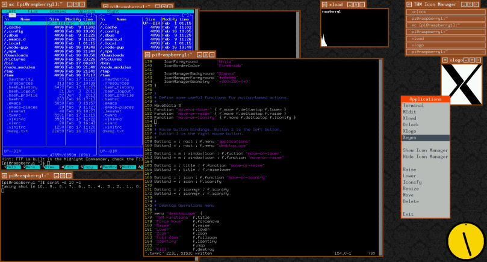This screenshot has width=487, height=262.
Task: Start Oclock from the Applications menu
Action: pyautogui.click(x=425, y=124)
